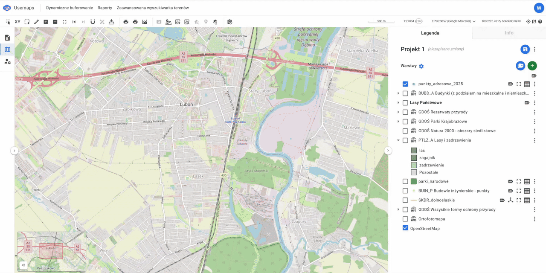This screenshot has height=273, width=546.
Task: Open the Raporty menu
Action: click(105, 8)
